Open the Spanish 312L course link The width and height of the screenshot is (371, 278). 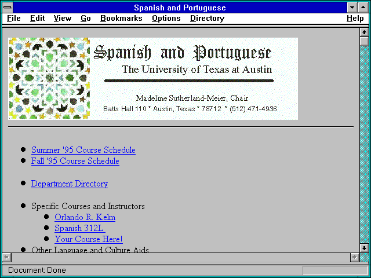pos(80,228)
